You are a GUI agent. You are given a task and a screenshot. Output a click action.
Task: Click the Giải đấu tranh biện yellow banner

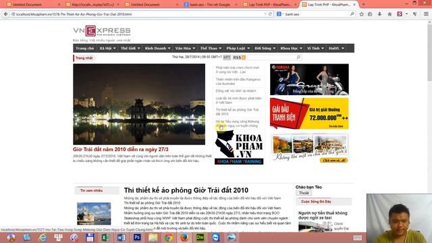click(x=309, y=113)
